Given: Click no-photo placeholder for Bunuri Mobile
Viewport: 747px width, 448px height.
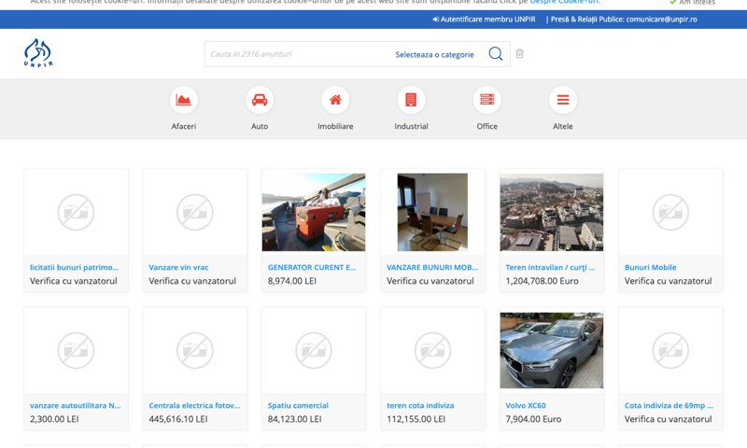Looking at the screenshot, I should tap(670, 212).
